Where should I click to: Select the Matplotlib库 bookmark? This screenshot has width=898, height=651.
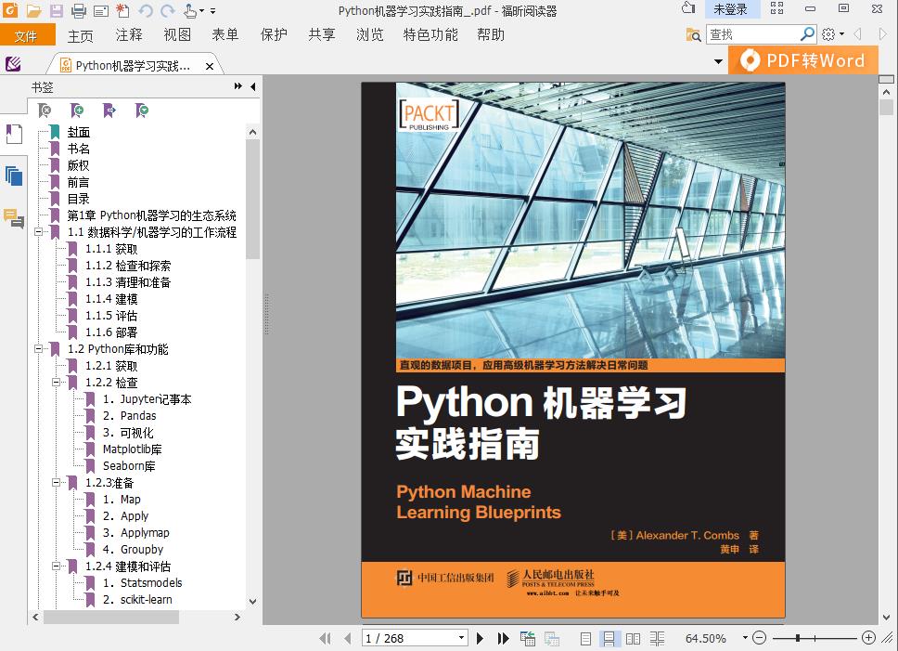click(x=133, y=449)
